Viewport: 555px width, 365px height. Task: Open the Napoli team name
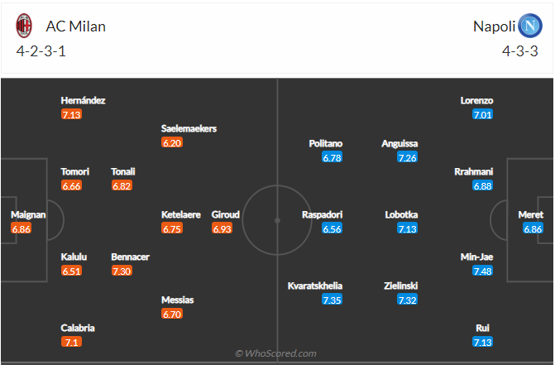[x=493, y=26]
